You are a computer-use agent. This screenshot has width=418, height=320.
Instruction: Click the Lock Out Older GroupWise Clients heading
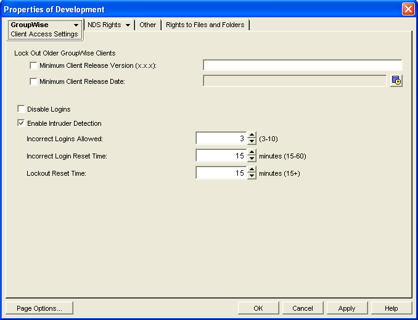65,53
